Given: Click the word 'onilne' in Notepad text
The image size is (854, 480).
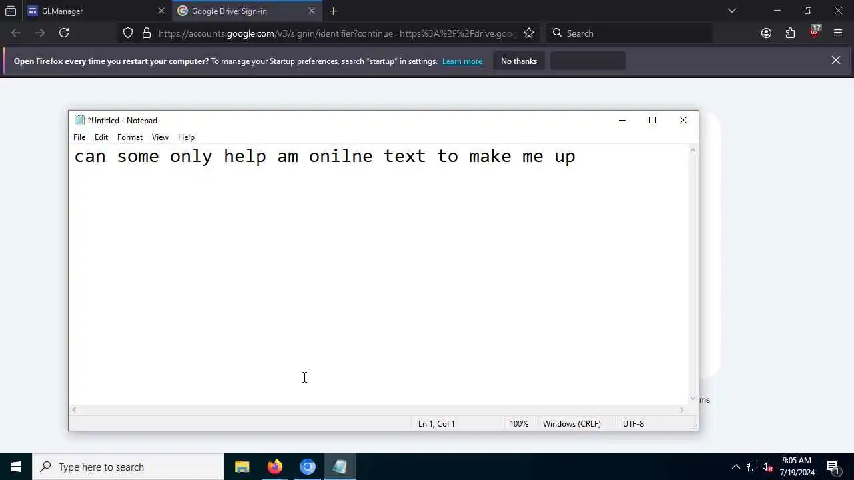Looking at the screenshot, I should tap(340, 156).
